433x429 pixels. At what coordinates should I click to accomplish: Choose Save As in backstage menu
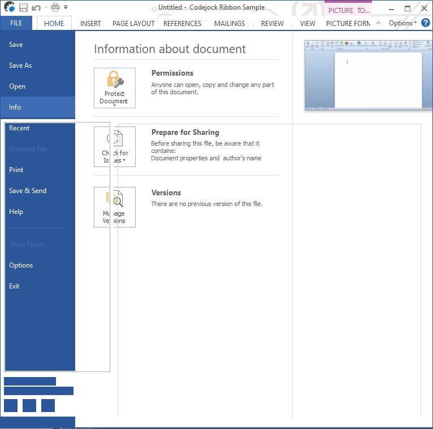coord(37,65)
